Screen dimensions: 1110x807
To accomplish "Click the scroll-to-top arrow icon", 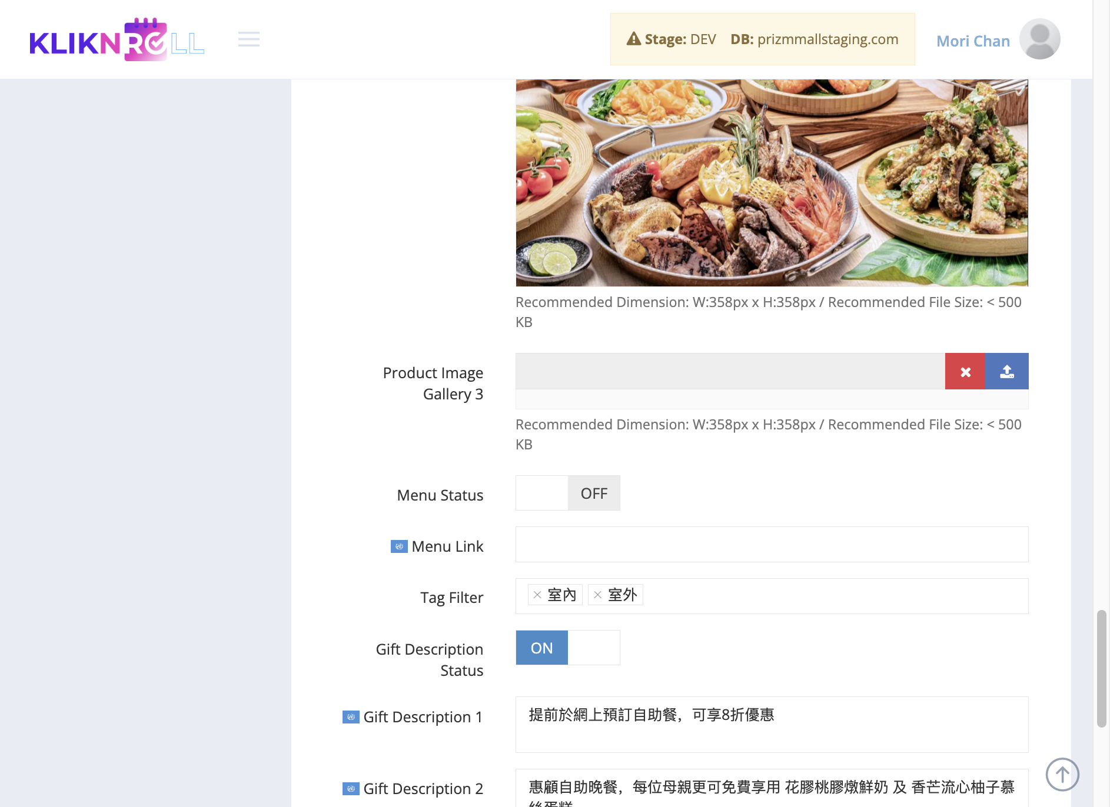I will (1062, 774).
